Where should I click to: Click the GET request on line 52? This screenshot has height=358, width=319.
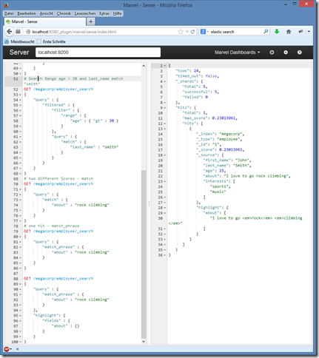(58, 89)
